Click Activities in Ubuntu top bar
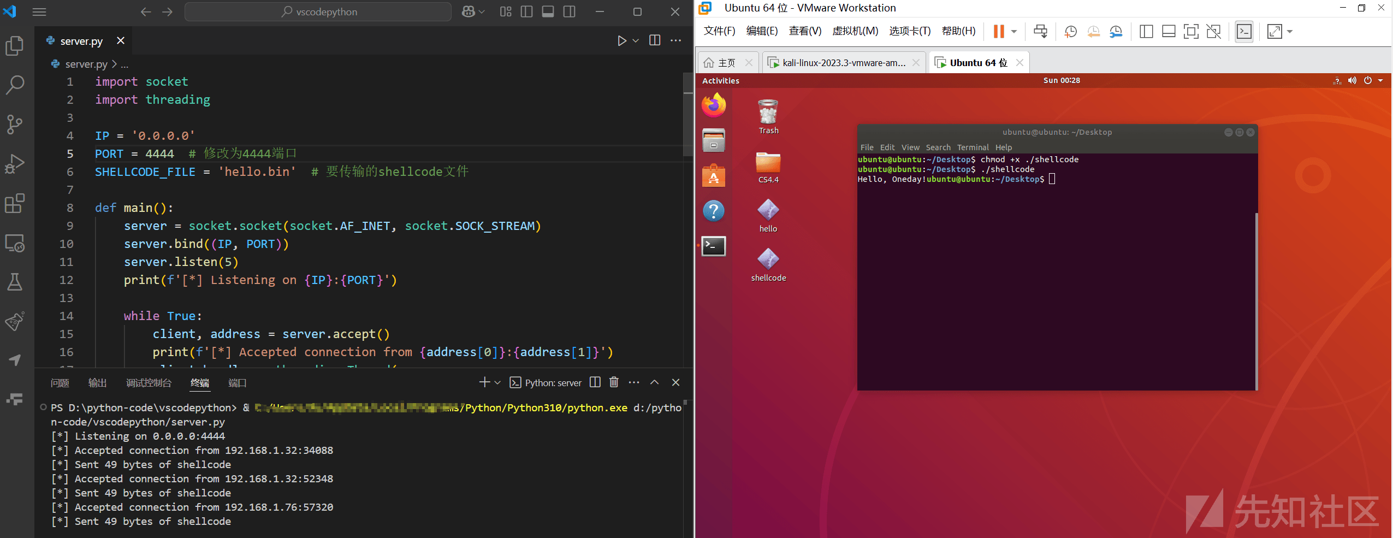1393x538 pixels. 720,81
